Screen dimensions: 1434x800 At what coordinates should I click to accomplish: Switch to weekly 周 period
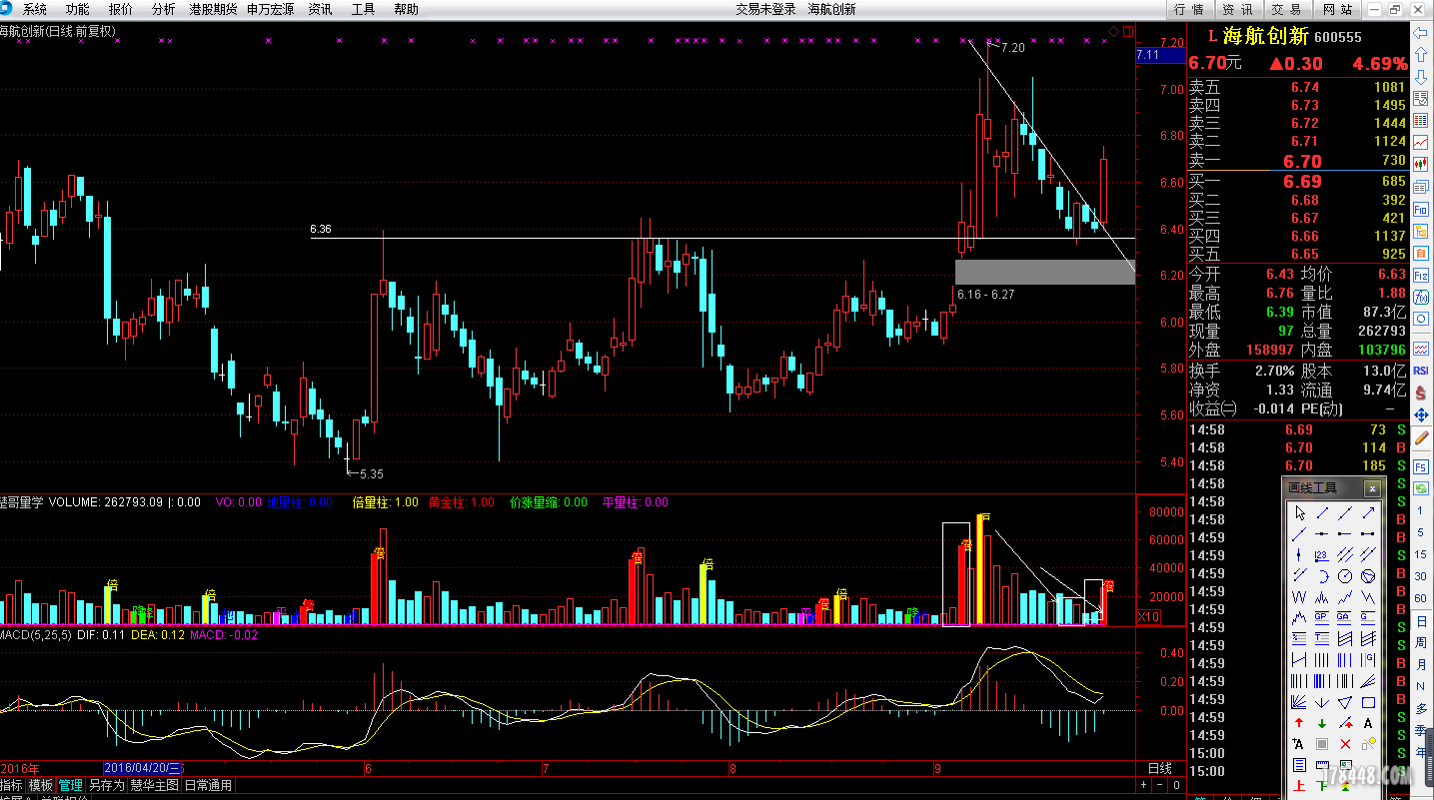coord(1421,642)
